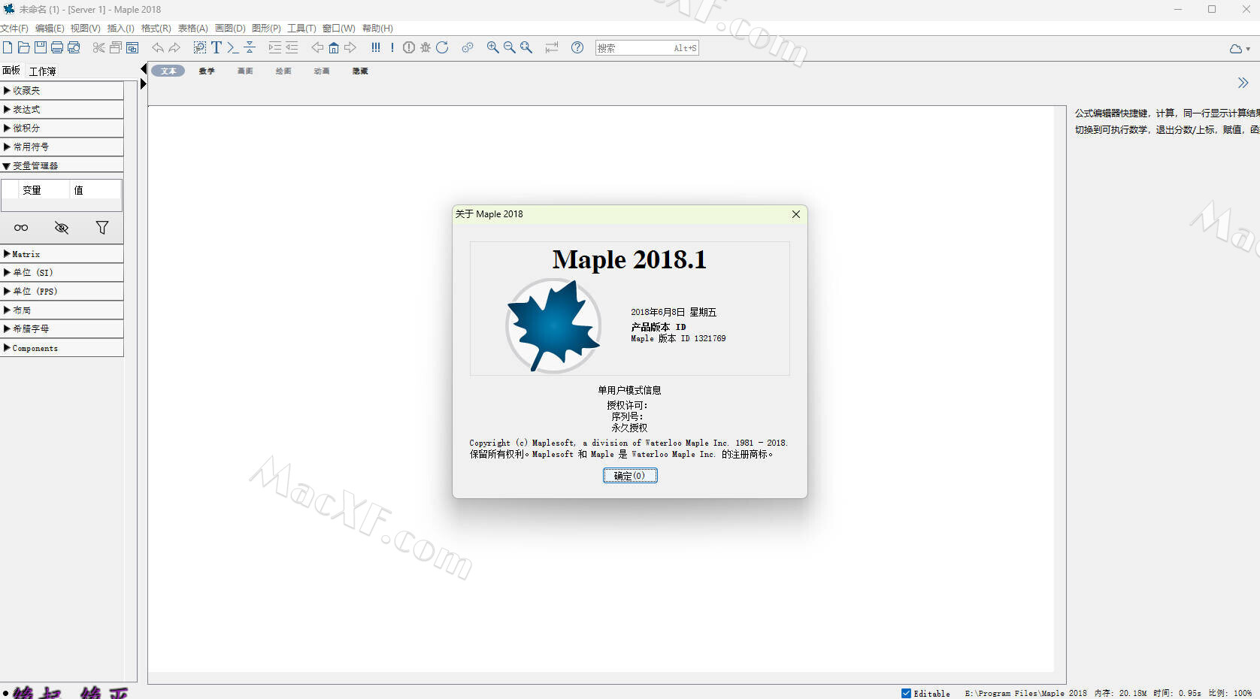
Task: Execute entire worksheet with triple exclamation icon
Action: (x=376, y=47)
